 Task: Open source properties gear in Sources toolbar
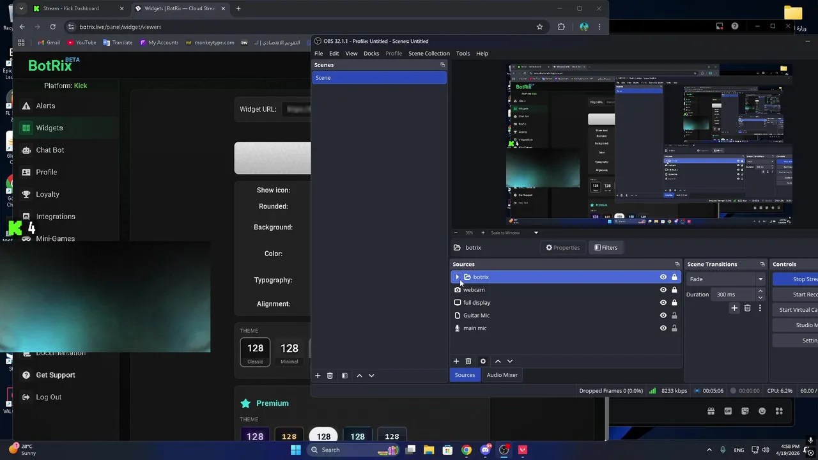(x=483, y=361)
